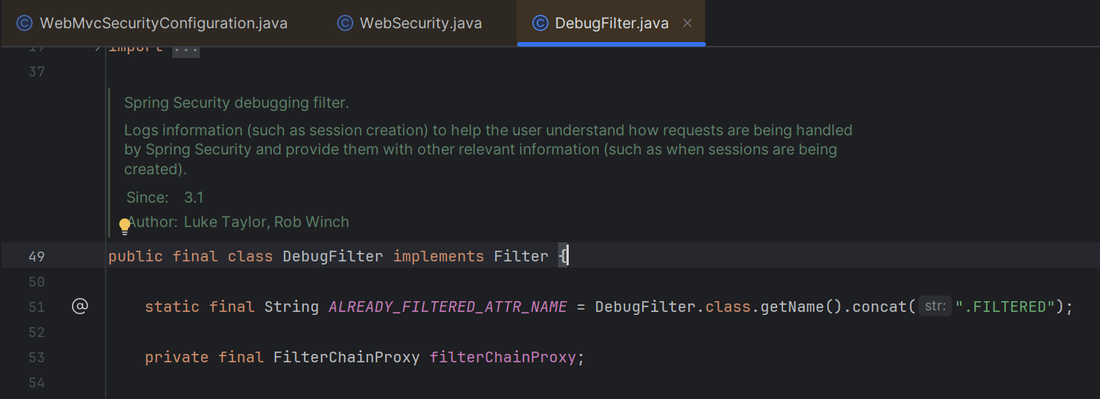Viewport: 1100px width, 399px height.
Task: Click the str: parameter hint
Action: [935, 307]
